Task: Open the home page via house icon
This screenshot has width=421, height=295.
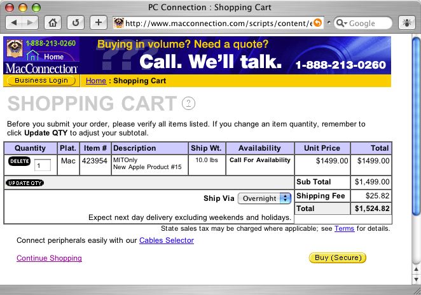Action: click(53, 23)
